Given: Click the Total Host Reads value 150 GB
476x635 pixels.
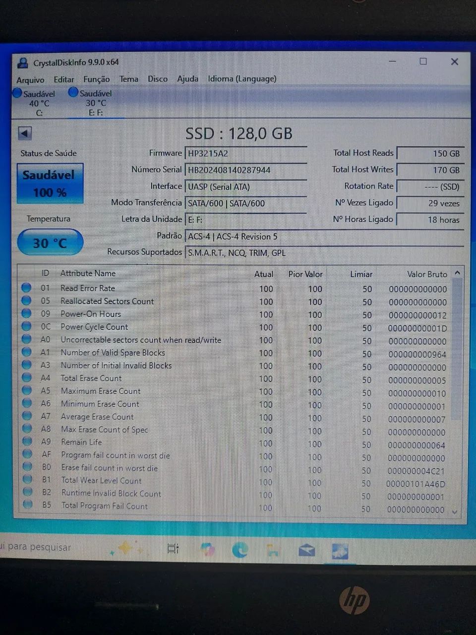Looking at the screenshot, I should coord(430,154).
